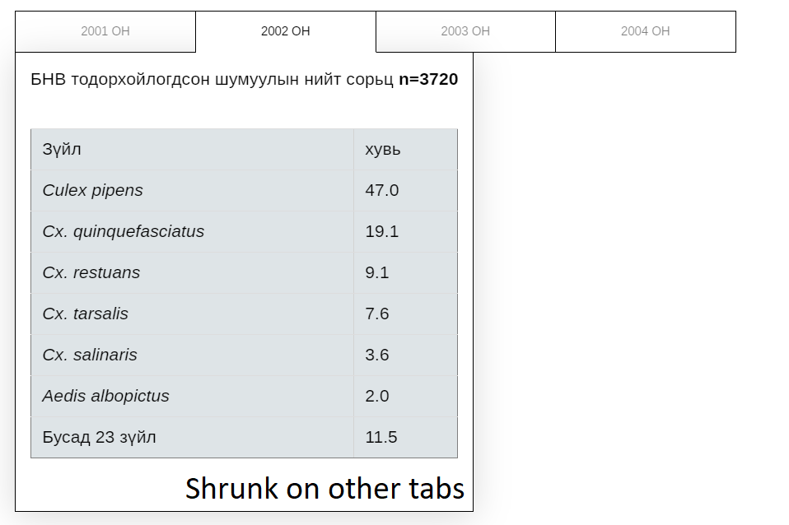The width and height of the screenshot is (789, 525).
Task: Switch to the 2001 ОН tab
Action: tap(105, 31)
